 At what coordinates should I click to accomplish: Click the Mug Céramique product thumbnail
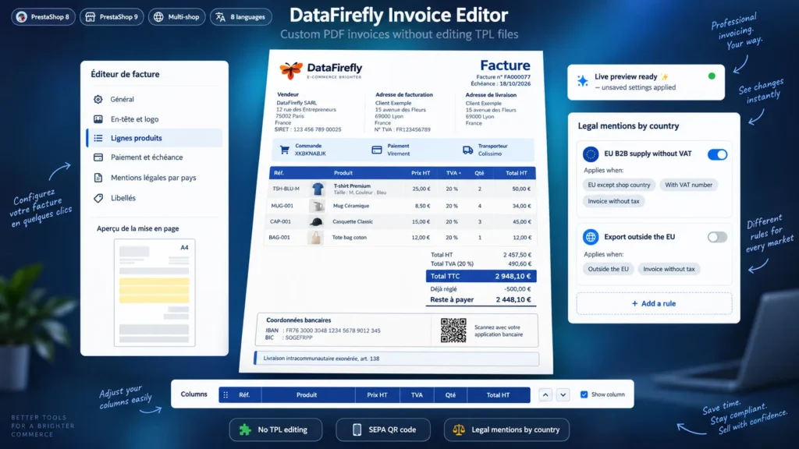coord(318,206)
